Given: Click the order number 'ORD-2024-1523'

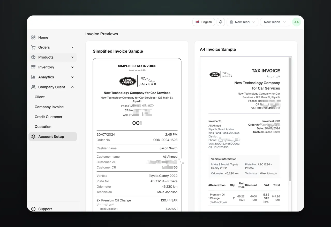Looking at the screenshot, I should 165,140.
